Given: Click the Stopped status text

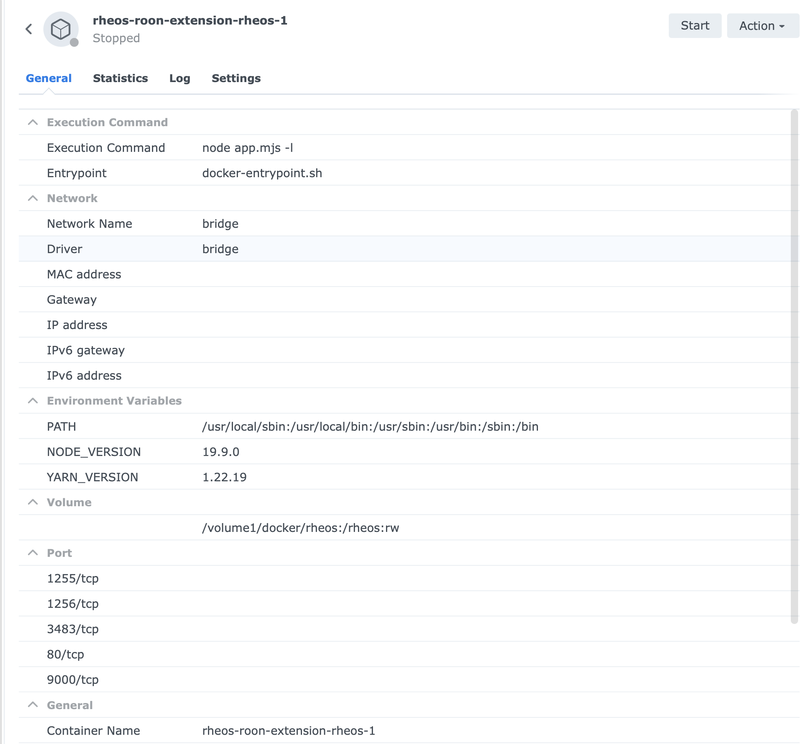Looking at the screenshot, I should (x=116, y=38).
